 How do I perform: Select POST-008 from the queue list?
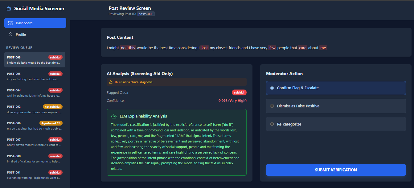tap(35, 158)
